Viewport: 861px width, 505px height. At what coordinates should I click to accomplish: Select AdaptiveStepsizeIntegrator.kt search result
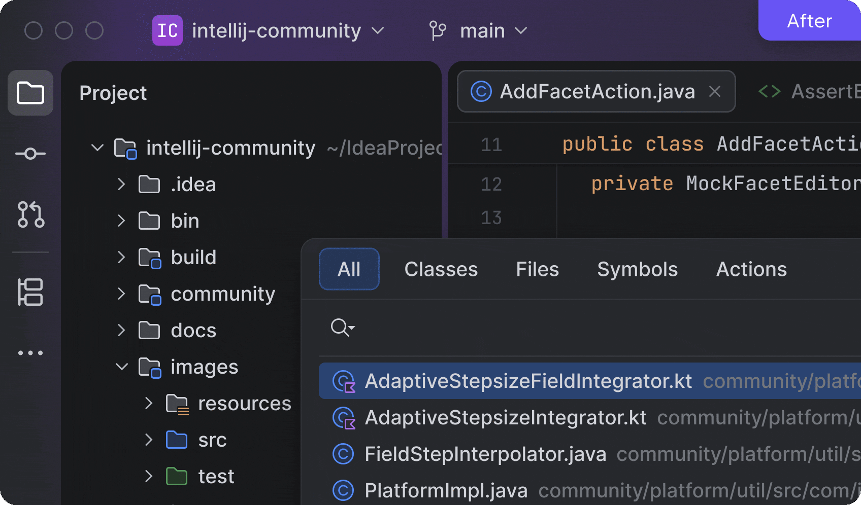click(505, 418)
